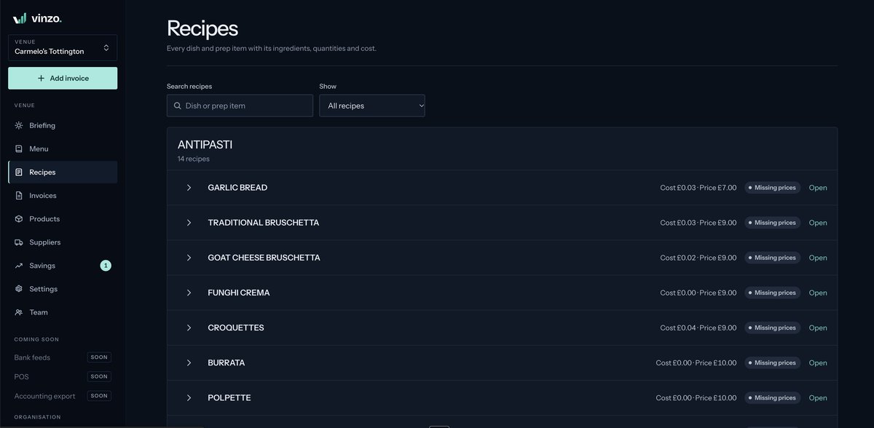Open the Show All recipes dropdown
Viewport: 874px width, 428px height.
tap(372, 106)
